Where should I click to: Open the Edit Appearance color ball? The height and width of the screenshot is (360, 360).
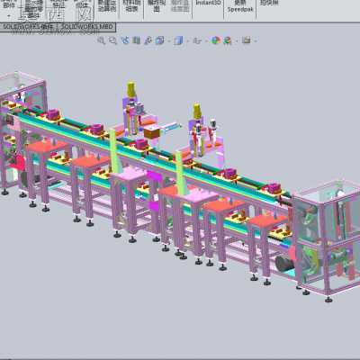pos(216,40)
